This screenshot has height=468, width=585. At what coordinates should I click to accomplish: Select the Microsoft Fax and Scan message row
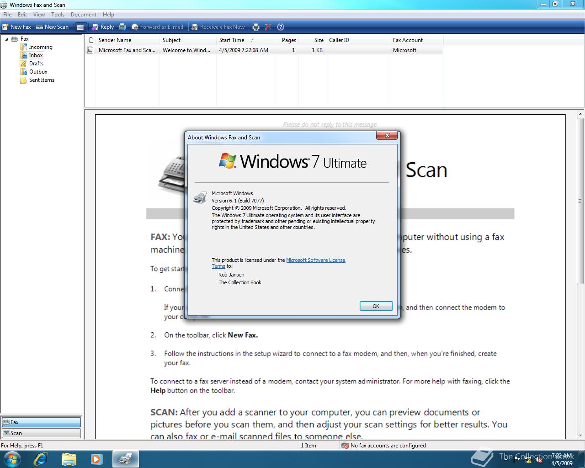[264, 50]
